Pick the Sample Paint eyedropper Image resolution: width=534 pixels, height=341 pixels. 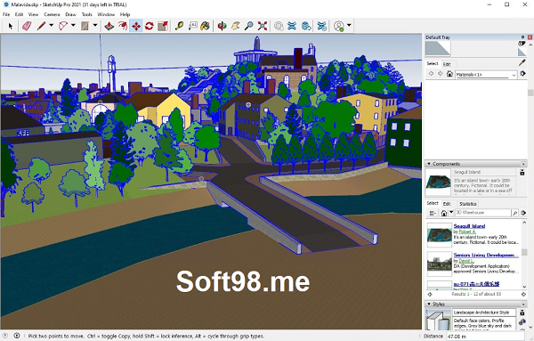522,62
